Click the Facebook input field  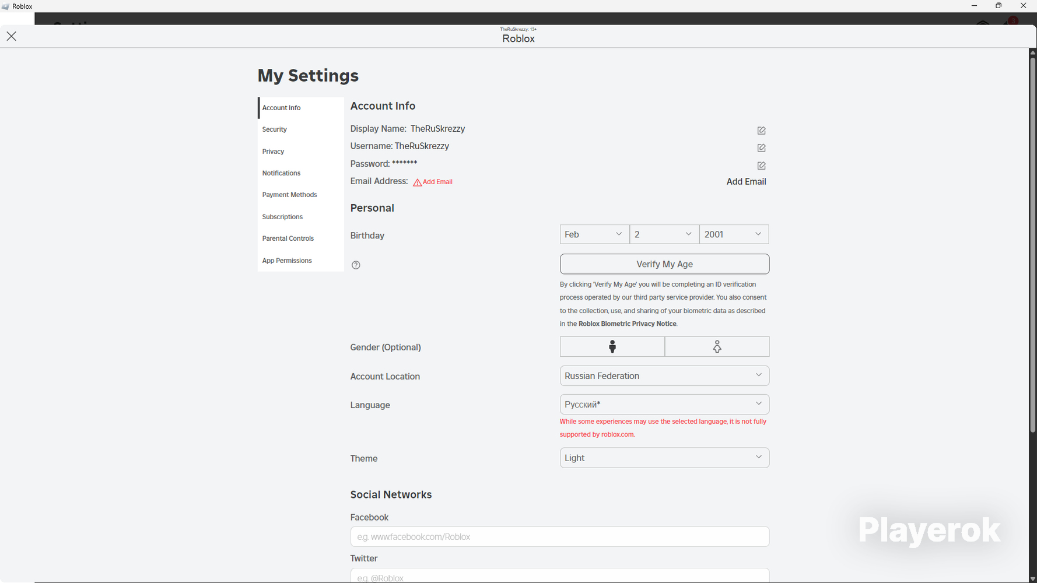coord(559,537)
